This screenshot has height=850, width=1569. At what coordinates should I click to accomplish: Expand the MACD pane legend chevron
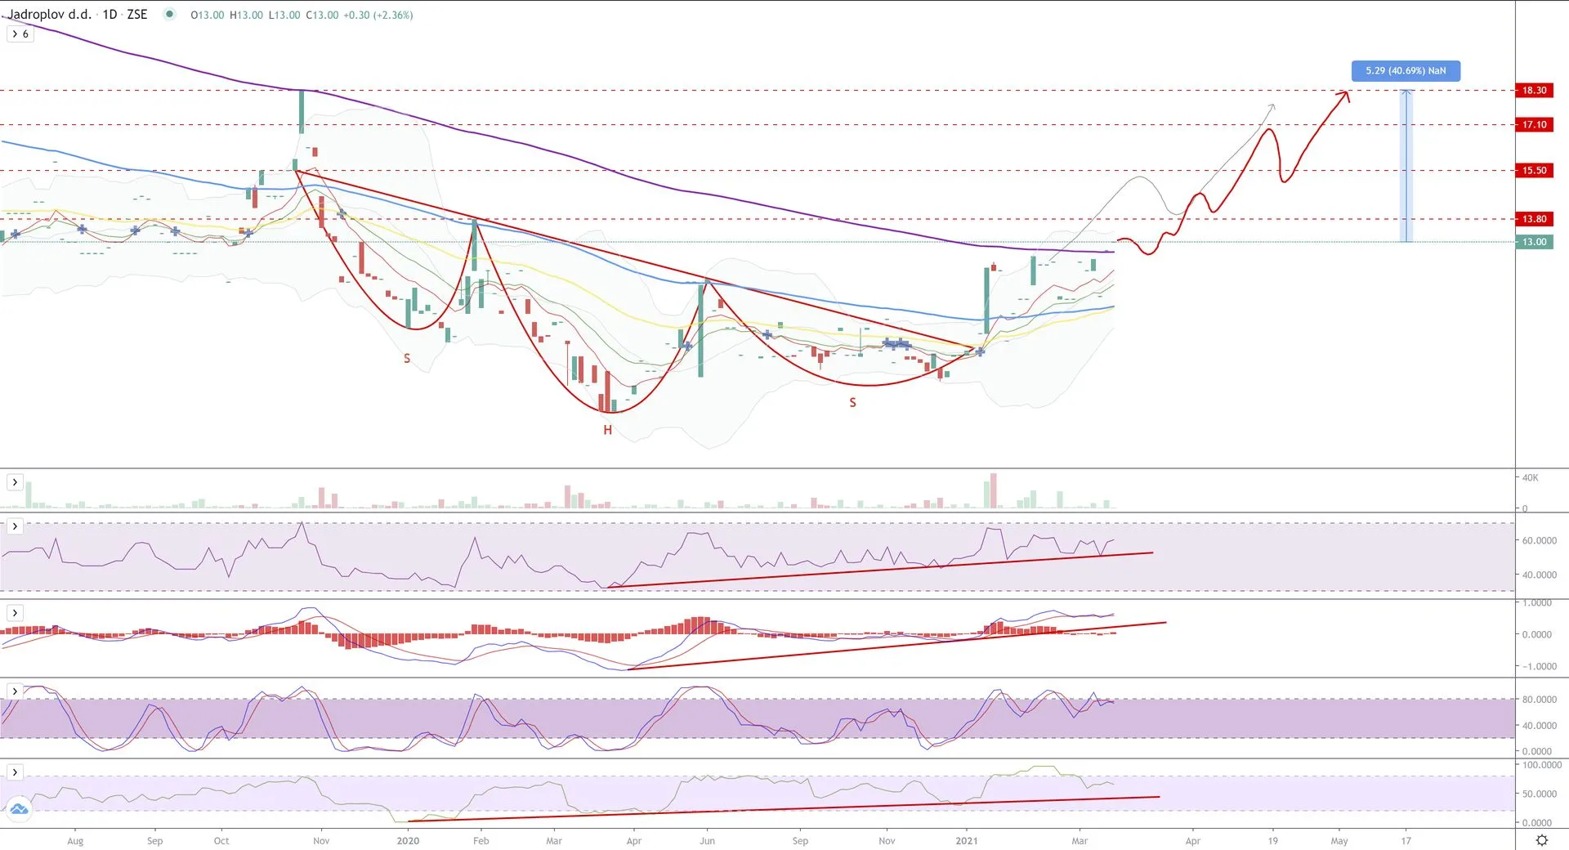(15, 613)
